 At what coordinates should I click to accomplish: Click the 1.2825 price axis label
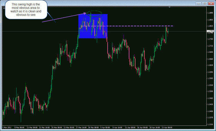point(210,26)
